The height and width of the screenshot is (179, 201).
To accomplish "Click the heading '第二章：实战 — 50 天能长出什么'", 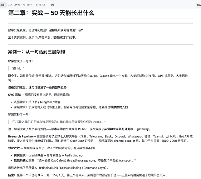I will click(51, 13).
